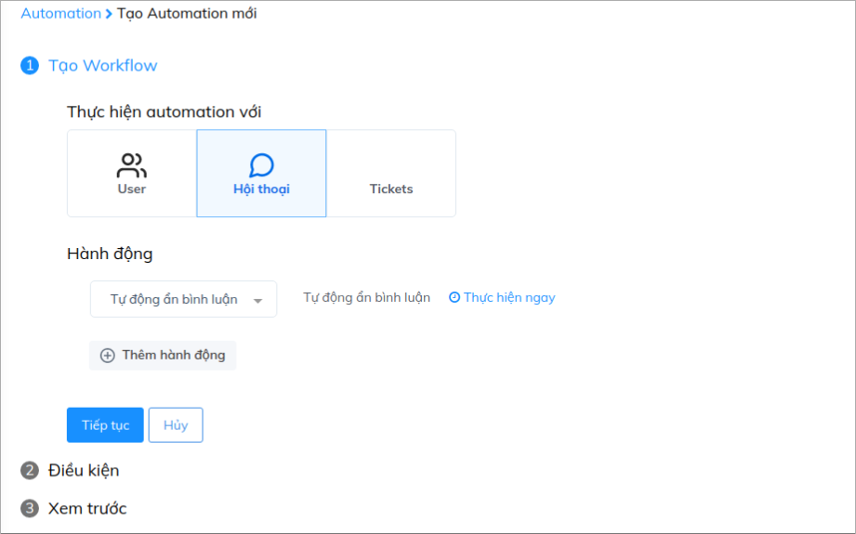Click the step 2 number badge

click(x=30, y=470)
